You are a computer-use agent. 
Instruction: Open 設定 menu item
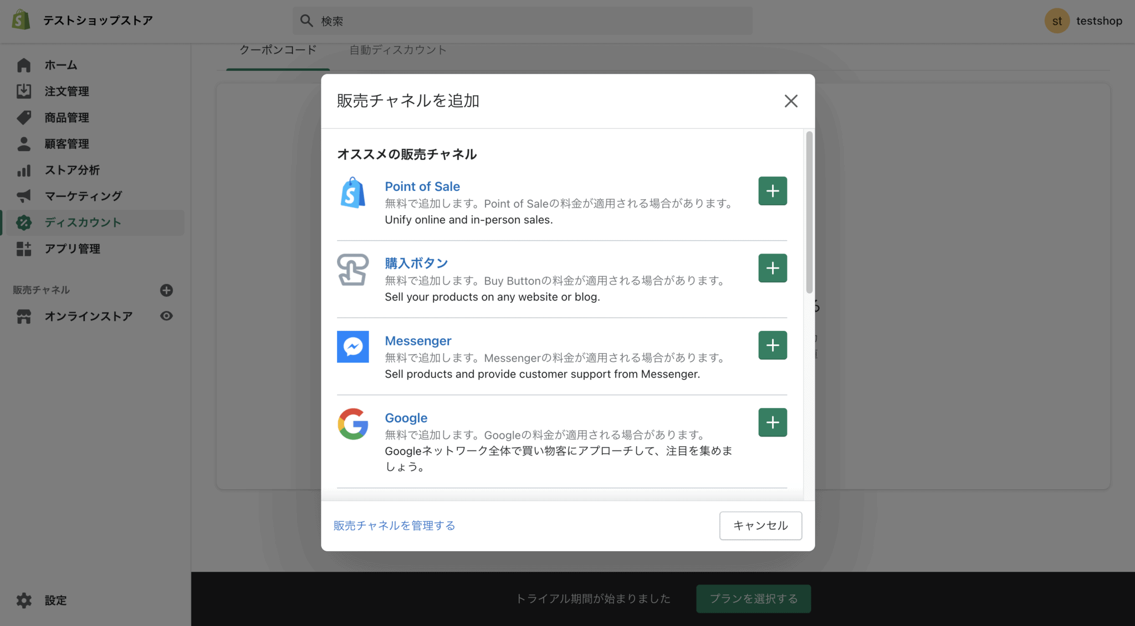55,601
